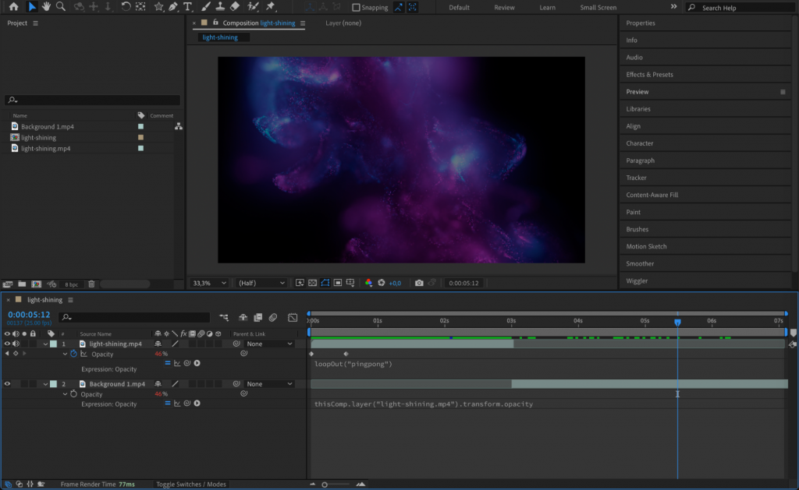This screenshot has width=799, height=490.
Task: Click the light-shining.mp4 layer color swatch
Action: tap(53, 344)
